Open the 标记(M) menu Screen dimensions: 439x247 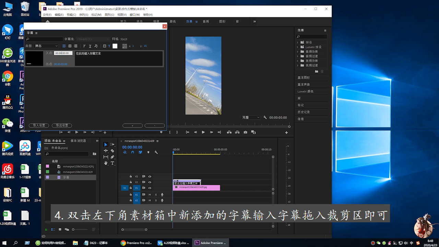[x=96, y=15]
